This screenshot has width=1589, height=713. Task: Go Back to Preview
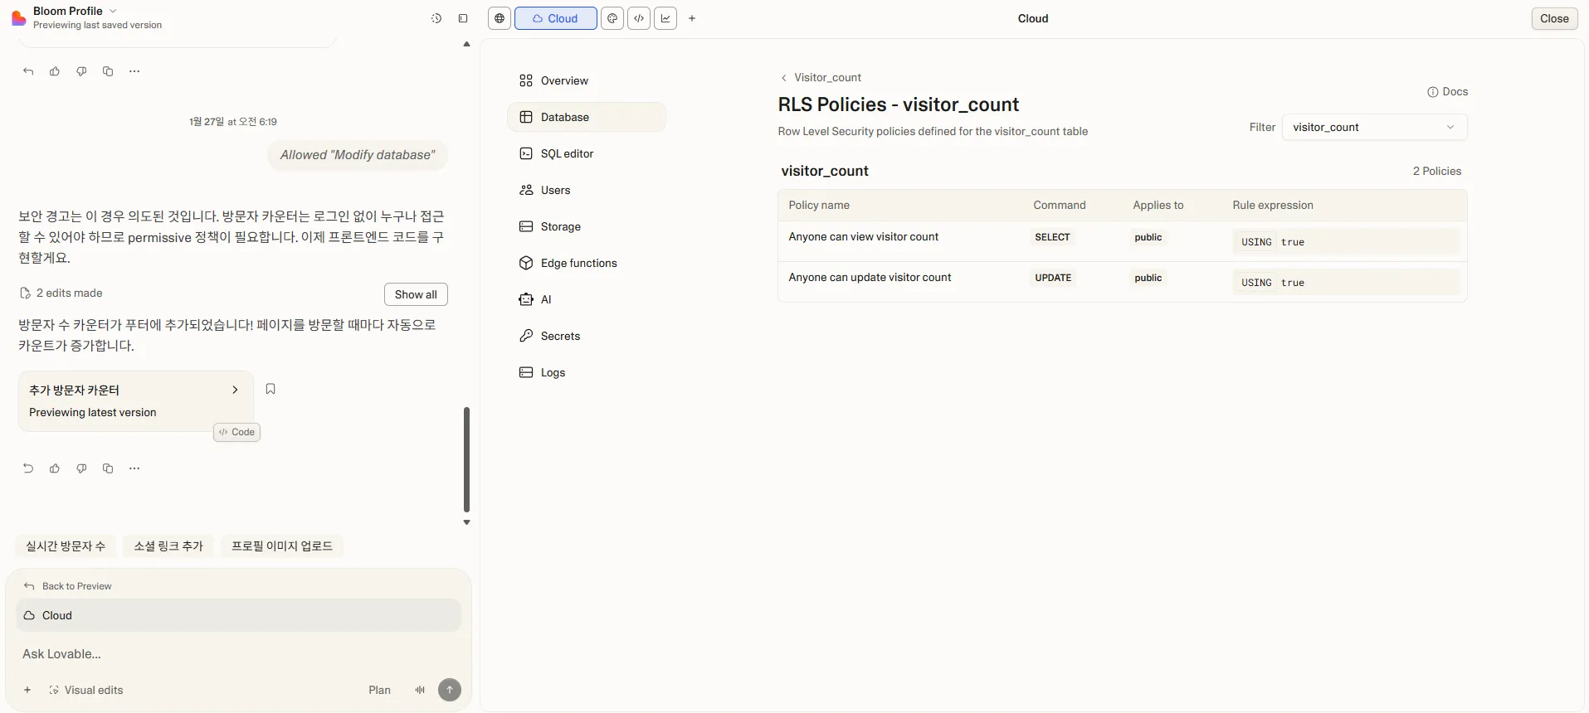point(68,586)
